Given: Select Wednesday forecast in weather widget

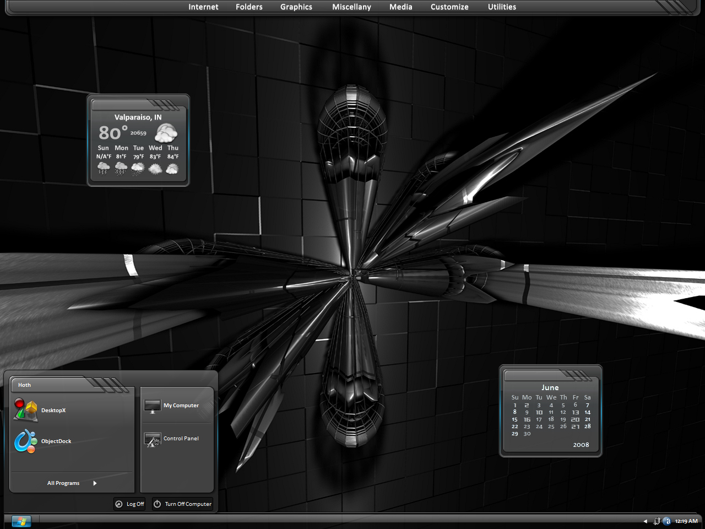Looking at the screenshot, I should [x=155, y=160].
